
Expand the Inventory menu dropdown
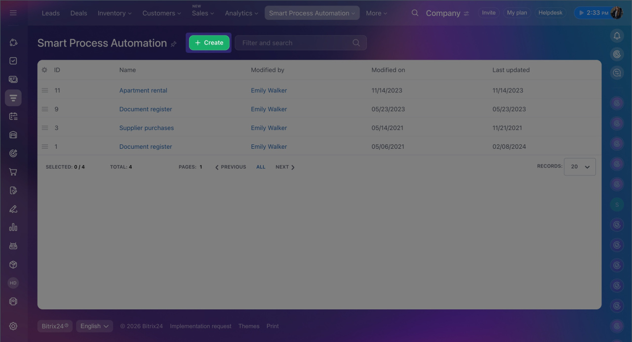[x=115, y=13]
